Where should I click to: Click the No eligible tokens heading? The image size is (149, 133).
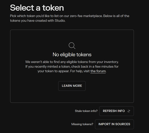pyautogui.click(x=72, y=55)
